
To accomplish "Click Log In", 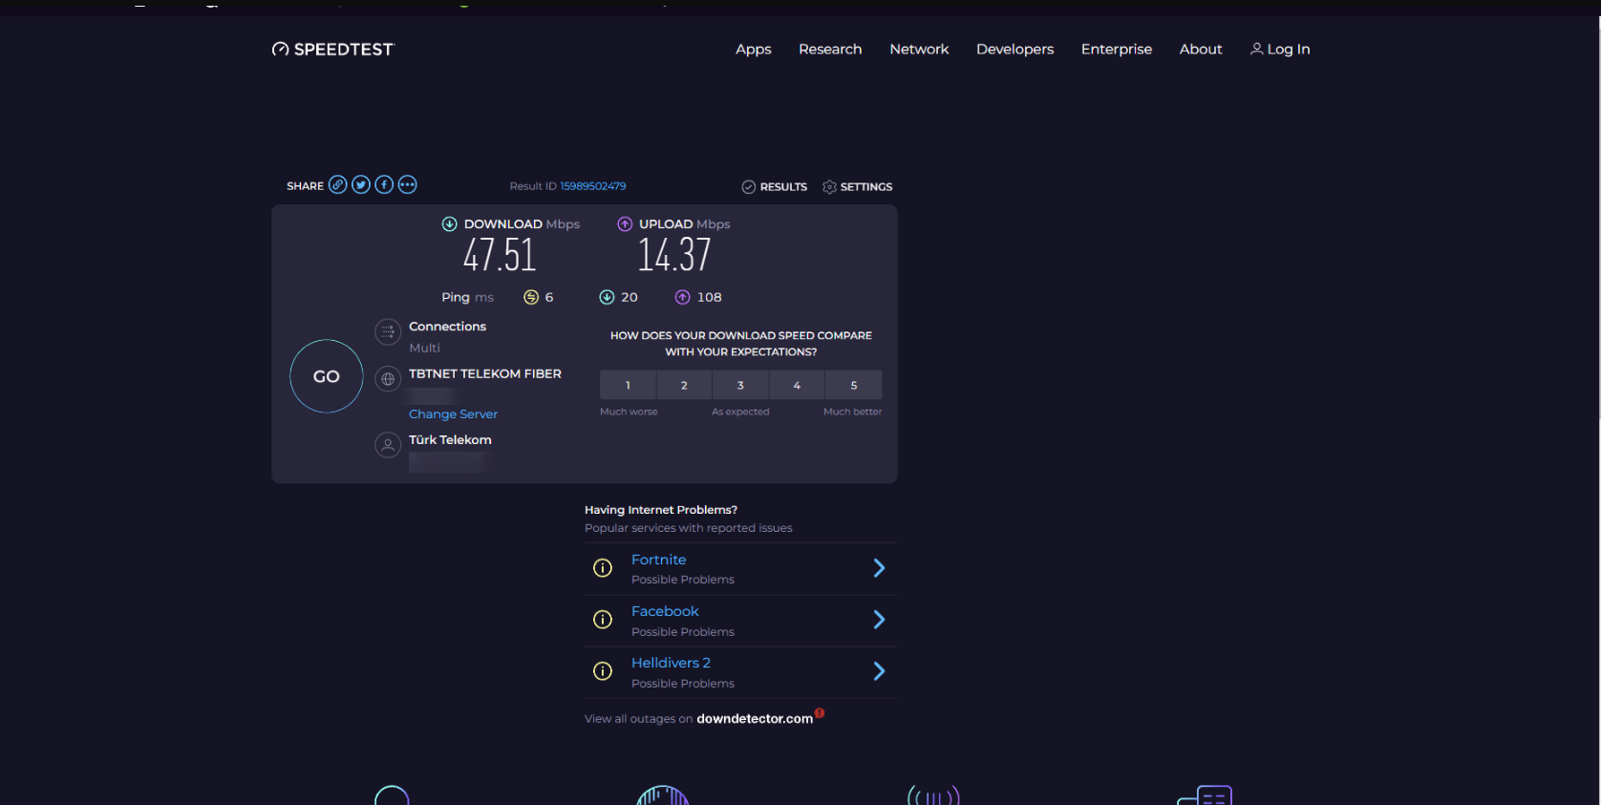I will click(x=1289, y=50).
